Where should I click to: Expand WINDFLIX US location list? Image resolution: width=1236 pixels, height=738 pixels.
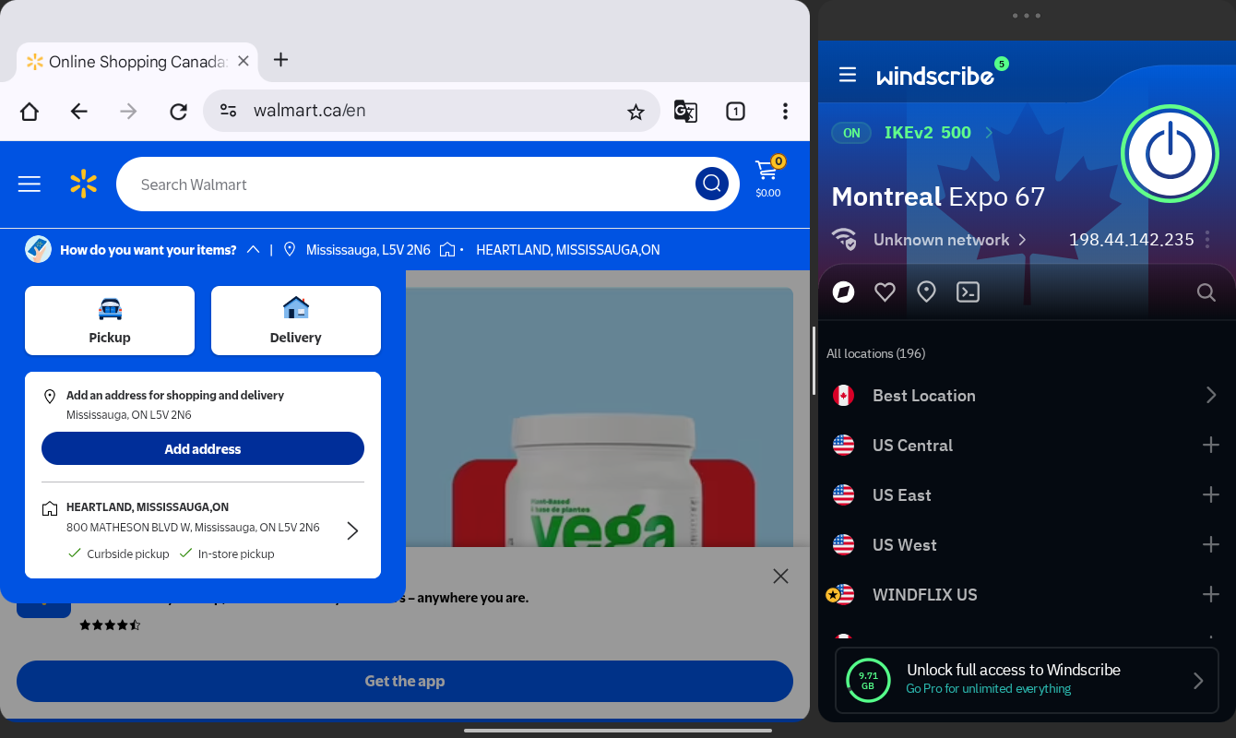(1211, 595)
